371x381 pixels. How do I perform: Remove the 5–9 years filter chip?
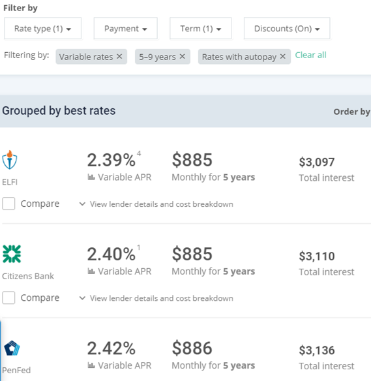point(183,56)
